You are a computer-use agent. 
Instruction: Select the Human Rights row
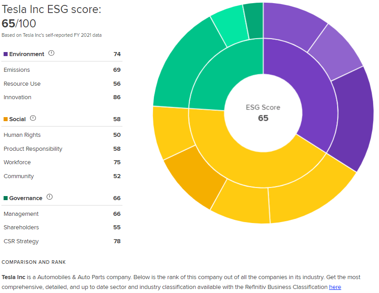[62, 135]
